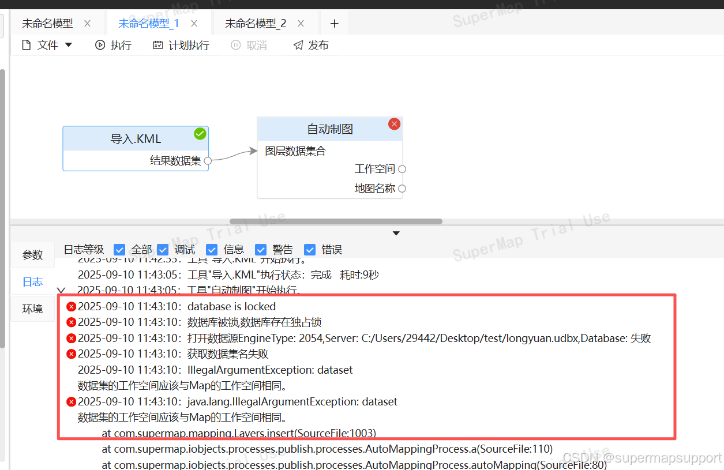
Task: Disable the 调试 log filter
Action: pos(163,249)
